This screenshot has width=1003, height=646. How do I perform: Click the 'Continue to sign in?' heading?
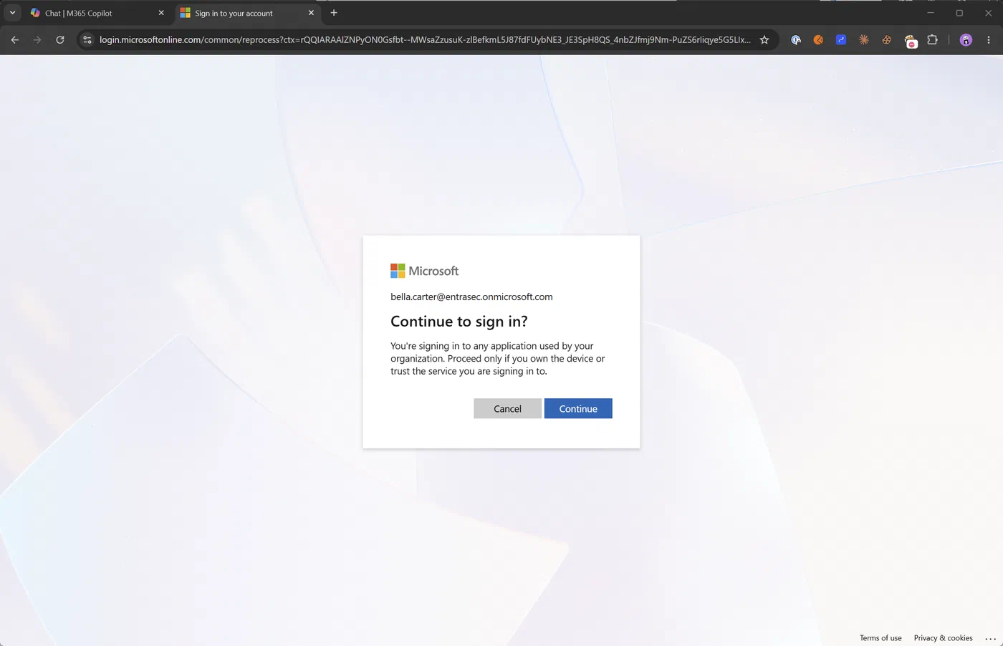click(x=459, y=322)
